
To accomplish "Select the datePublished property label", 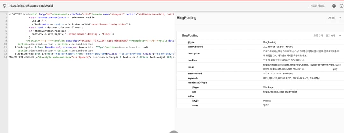I will 195,47.
